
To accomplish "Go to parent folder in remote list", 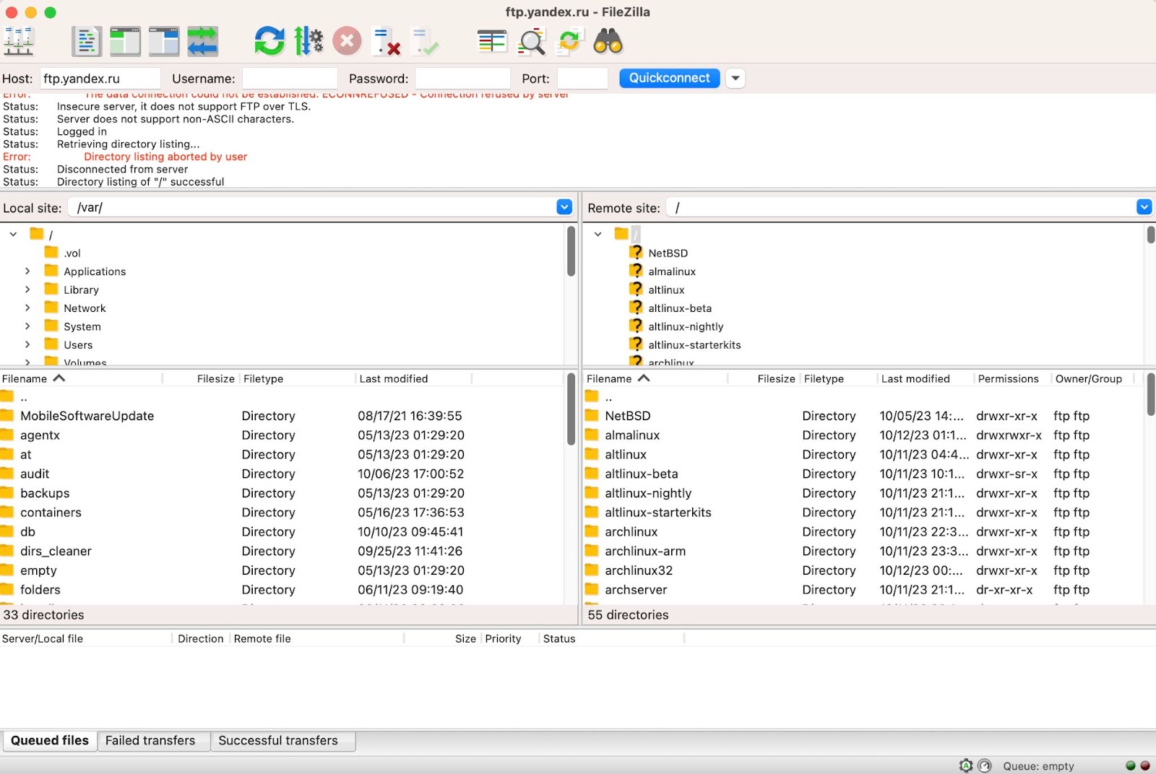I will [864, 397].
